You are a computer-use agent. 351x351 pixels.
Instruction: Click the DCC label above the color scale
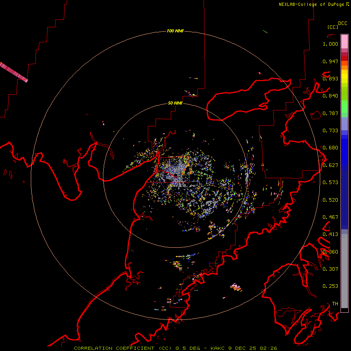coord(342,23)
